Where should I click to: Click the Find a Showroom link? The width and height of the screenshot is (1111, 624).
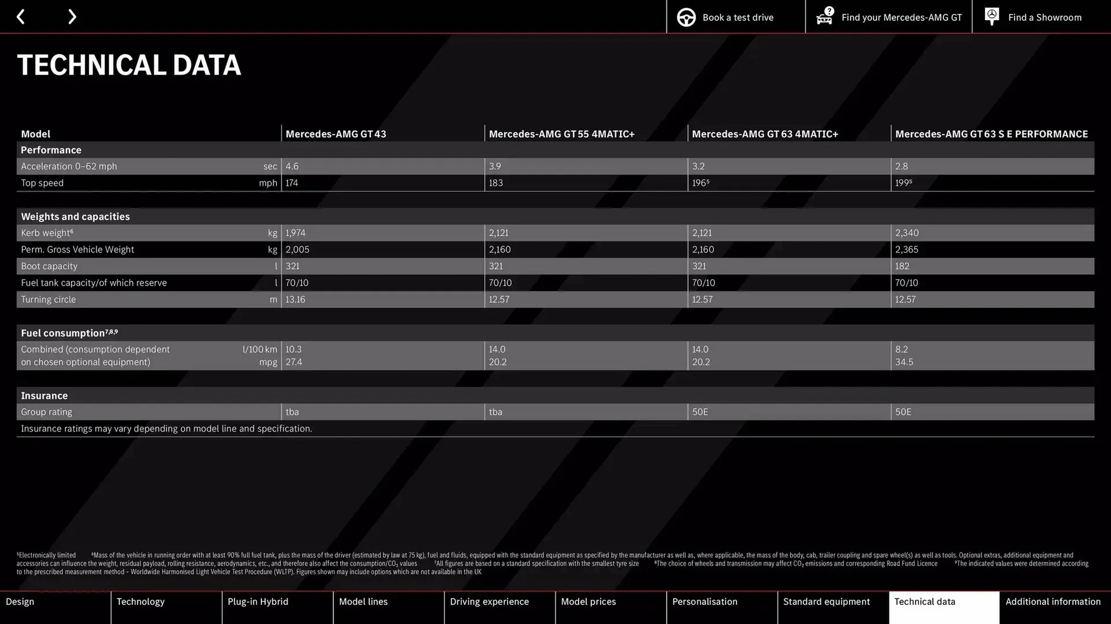1044,17
